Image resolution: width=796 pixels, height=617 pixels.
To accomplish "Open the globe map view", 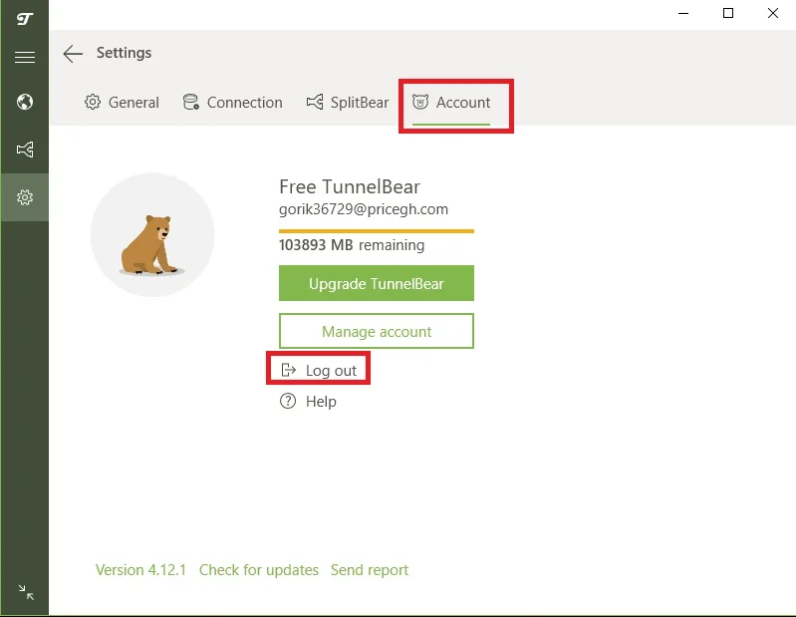I will [24, 102].
